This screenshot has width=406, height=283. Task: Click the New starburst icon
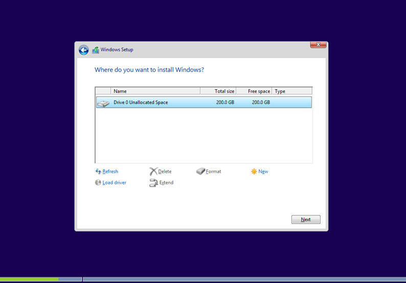254,171
